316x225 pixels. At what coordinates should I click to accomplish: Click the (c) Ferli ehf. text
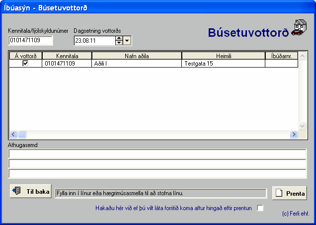tap(296, 214)
